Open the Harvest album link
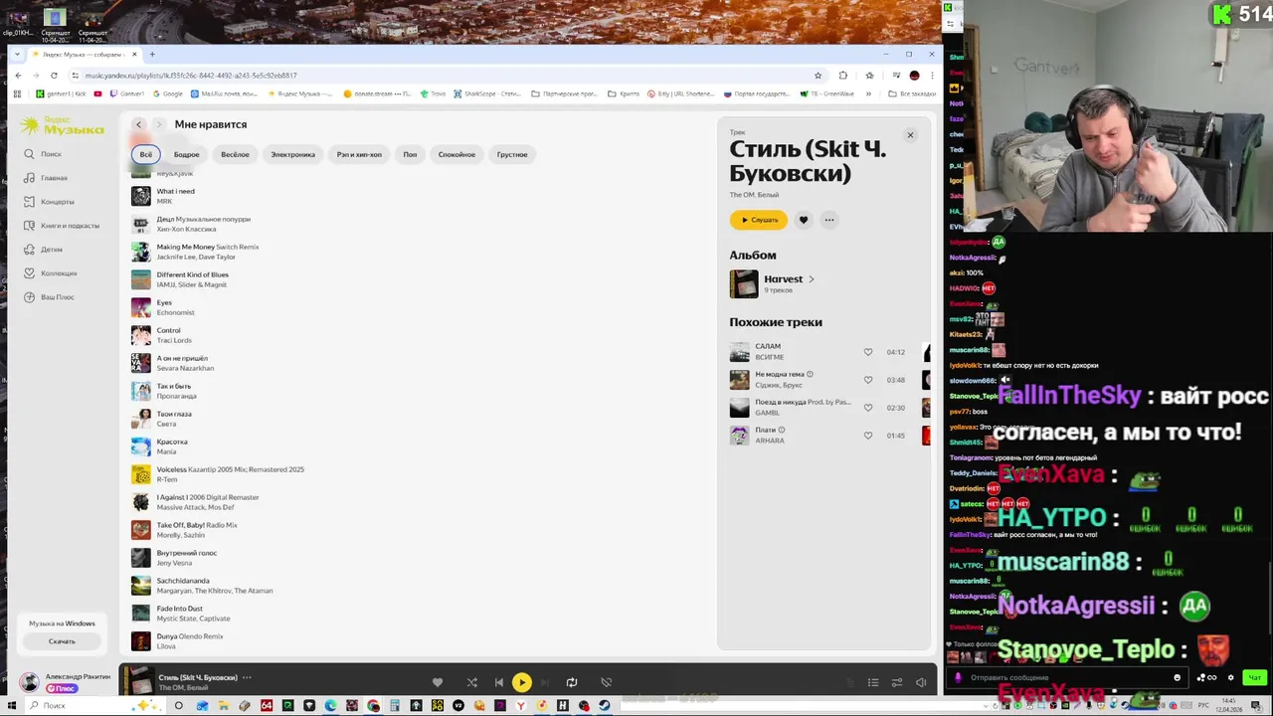The height and width of the screenshot is (716, 1273). (789, 279)
